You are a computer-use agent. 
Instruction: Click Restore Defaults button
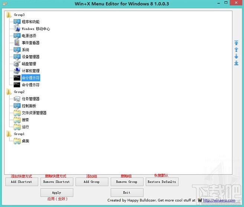tap(162, 182)
